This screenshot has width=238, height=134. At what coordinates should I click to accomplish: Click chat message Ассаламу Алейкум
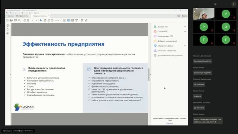coord(202,61)
